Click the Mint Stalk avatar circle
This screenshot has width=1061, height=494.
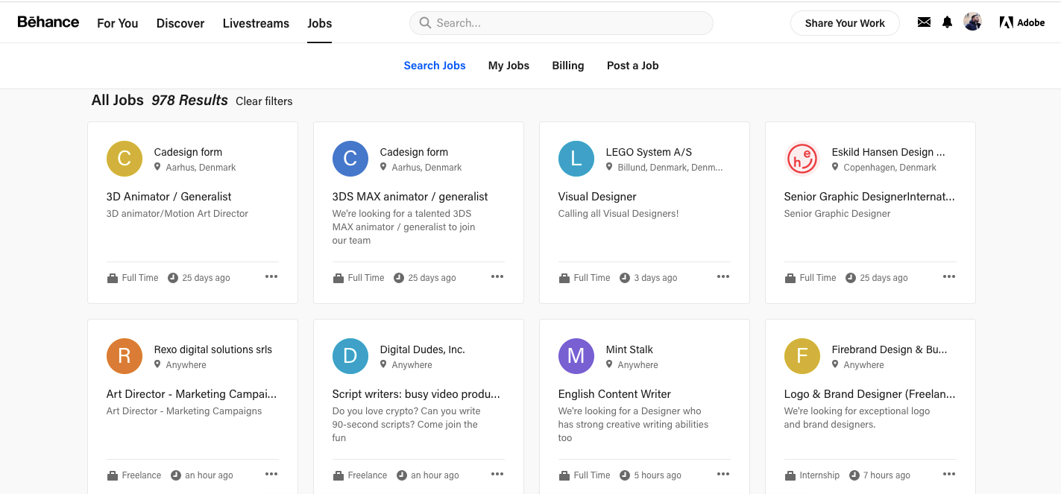(x=576, y=356)
